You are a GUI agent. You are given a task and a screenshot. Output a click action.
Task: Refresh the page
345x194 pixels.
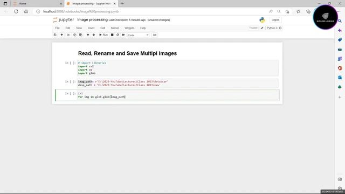(16, 11)
